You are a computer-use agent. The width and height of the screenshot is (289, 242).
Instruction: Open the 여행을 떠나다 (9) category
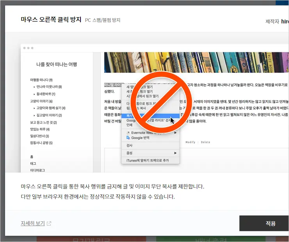(x=41, y=80)
